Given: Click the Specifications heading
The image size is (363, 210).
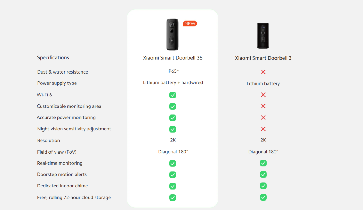Looking at the screenshot, I should pos(53,57).
